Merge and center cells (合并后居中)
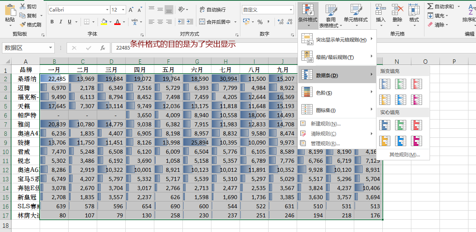The height and width of the screenshot is (232, 476). [215, 22]
